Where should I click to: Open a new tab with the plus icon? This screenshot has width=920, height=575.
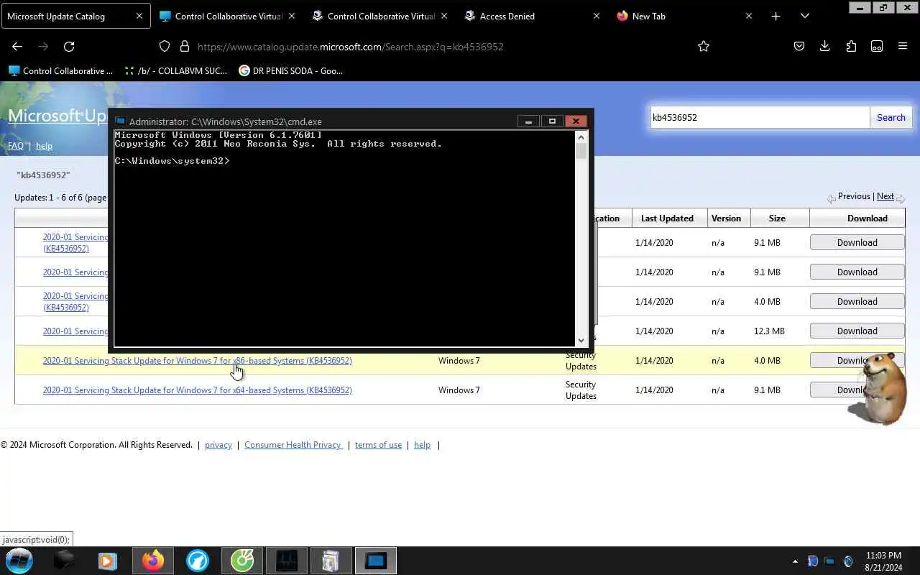tap(776, 16)
